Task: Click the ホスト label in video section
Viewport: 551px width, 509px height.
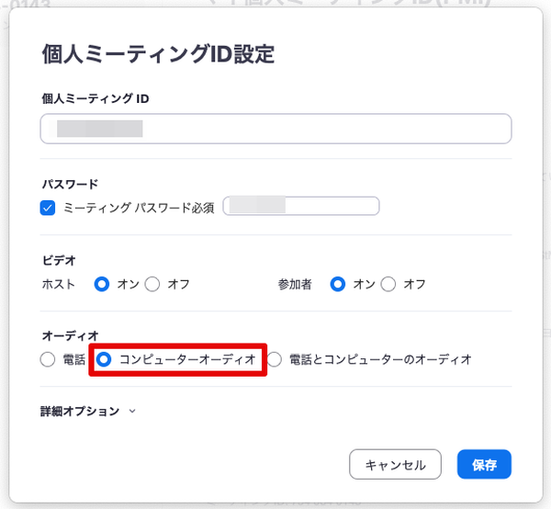Action: 60,284
